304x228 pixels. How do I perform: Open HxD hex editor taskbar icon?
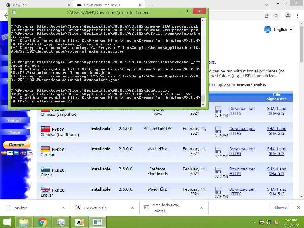[79, 222]
